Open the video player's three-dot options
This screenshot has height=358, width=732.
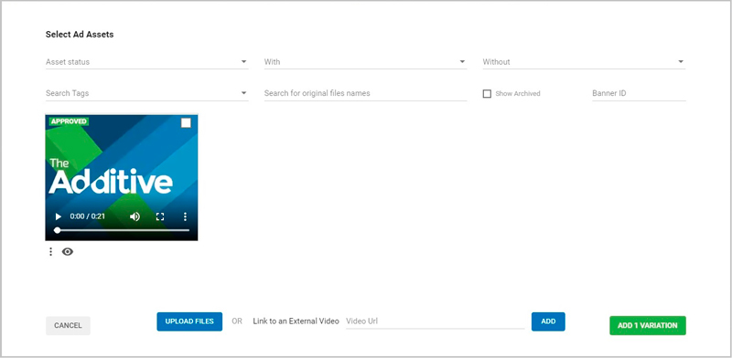pyautogui.click(x=186, y=216)
